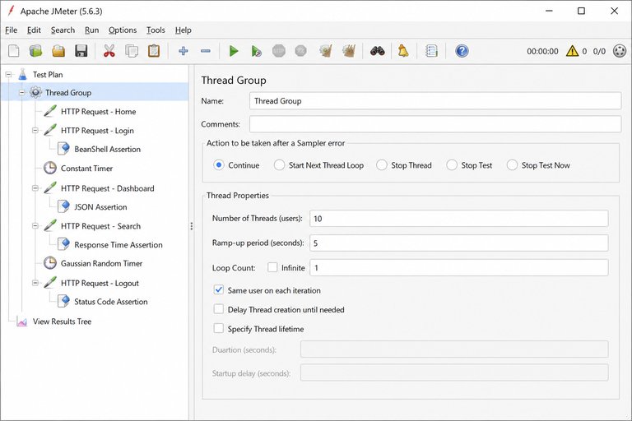Open the Edit menu
Screen dimensions: 632x421
click(x=34, y=30)
